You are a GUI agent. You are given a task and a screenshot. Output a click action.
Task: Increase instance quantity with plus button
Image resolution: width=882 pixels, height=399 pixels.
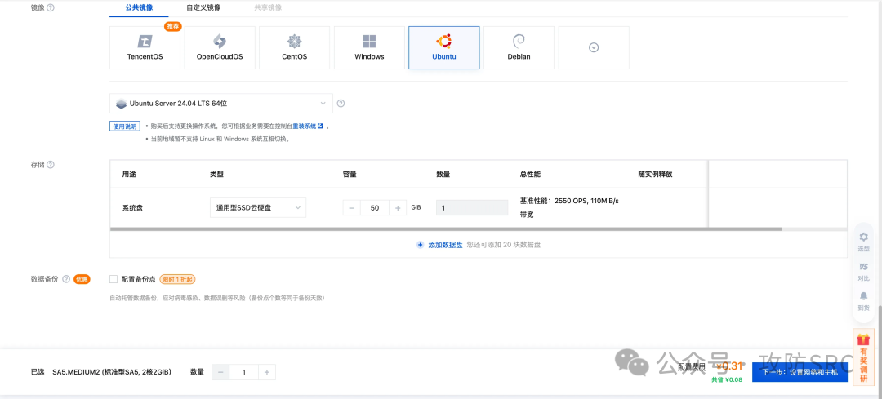coord(266,372)
